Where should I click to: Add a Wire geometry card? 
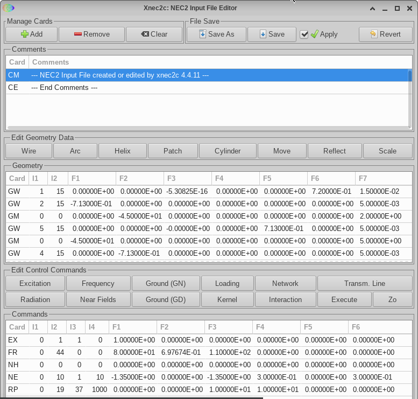tap(29, 151)
